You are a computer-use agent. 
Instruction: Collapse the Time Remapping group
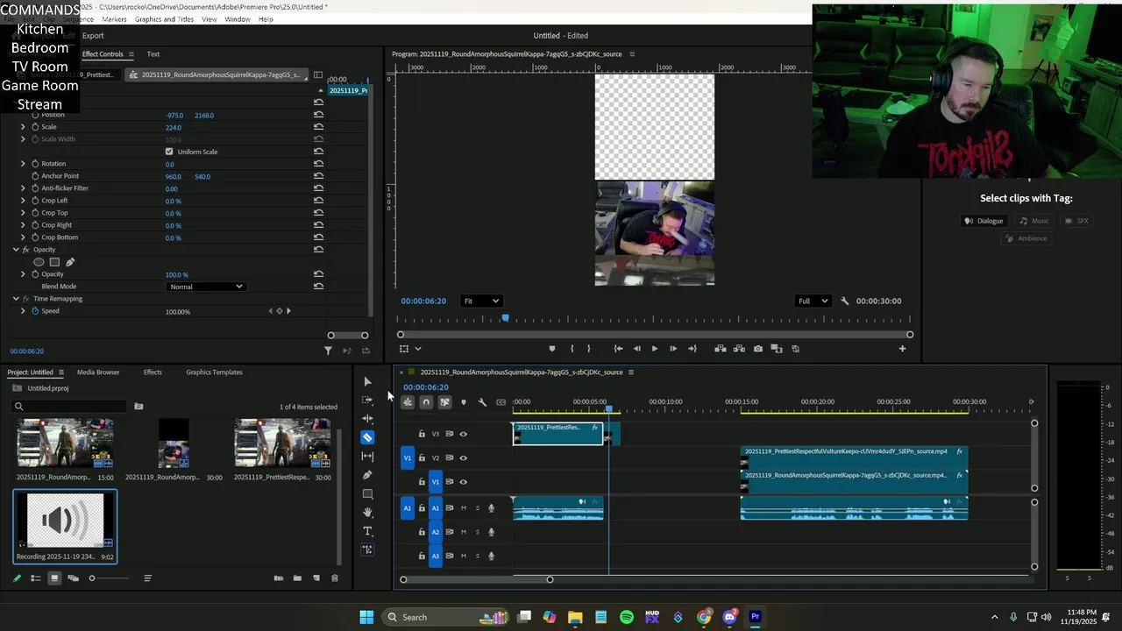click(15, 299)
